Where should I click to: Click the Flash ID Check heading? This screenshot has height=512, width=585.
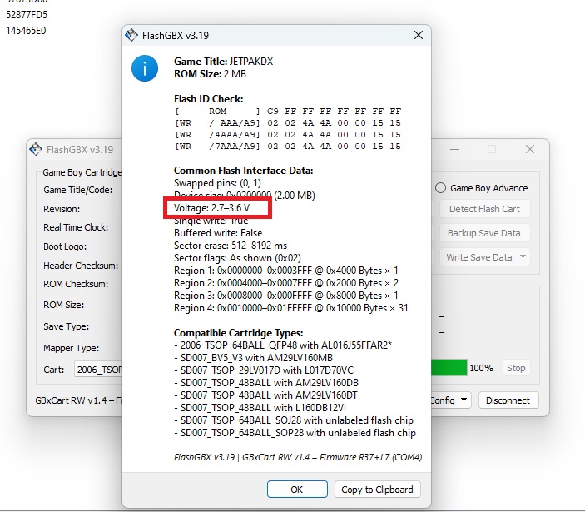(209, 99)
